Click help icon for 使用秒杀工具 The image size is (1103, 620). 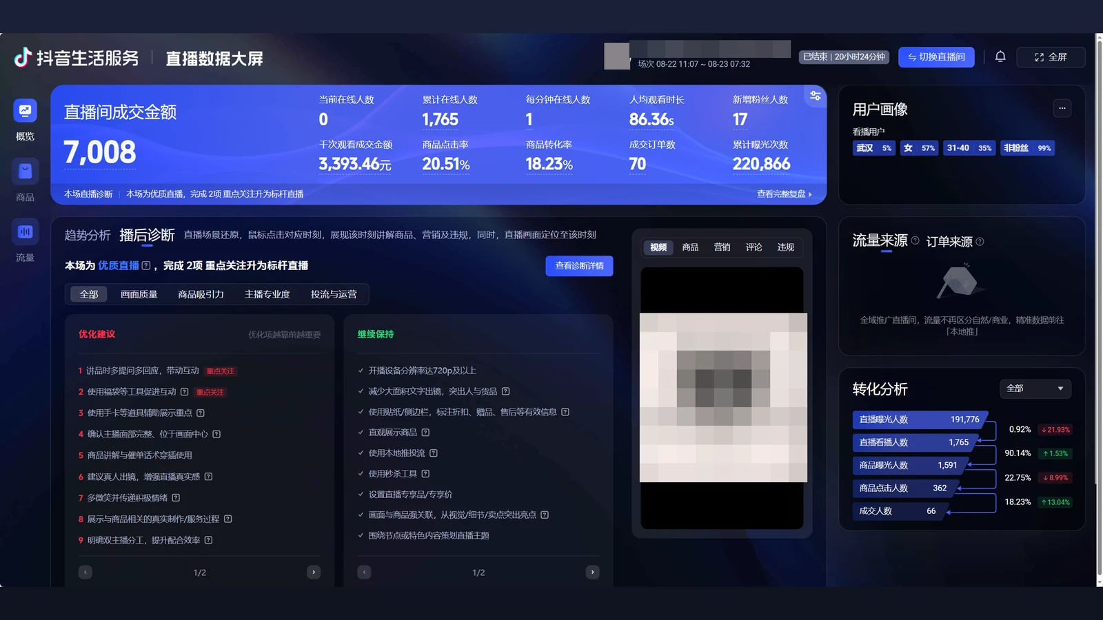[x=425, y=474]
